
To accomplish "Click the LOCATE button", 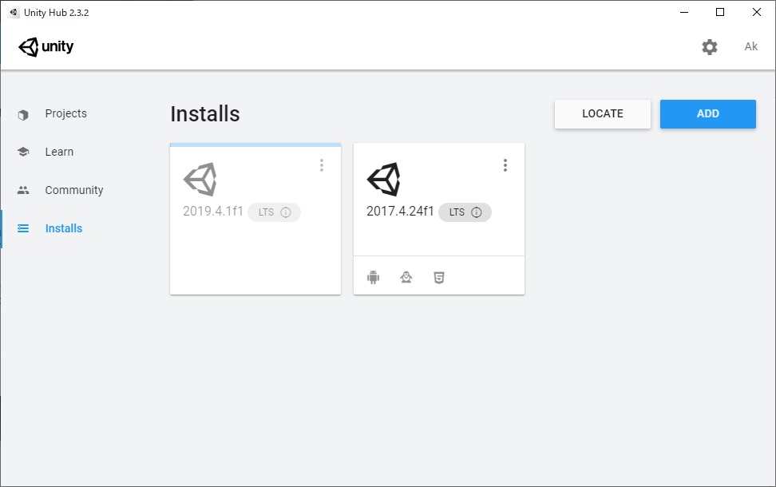I will [x=602, y=113].
